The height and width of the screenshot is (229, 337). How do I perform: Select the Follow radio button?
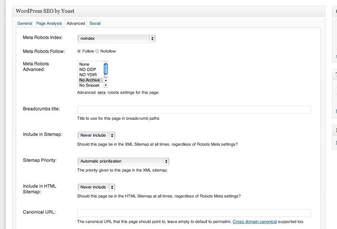pyautogui.click(x=79, y=51)
